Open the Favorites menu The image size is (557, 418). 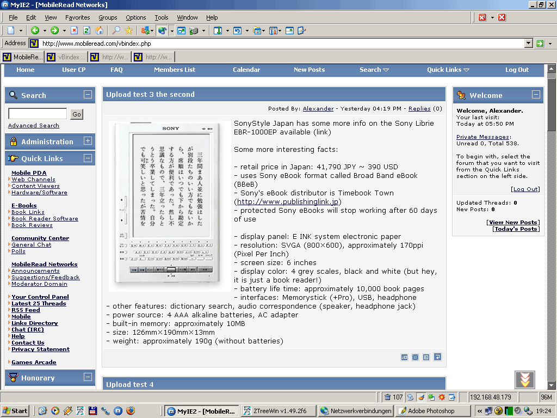(x=77, y=17)
